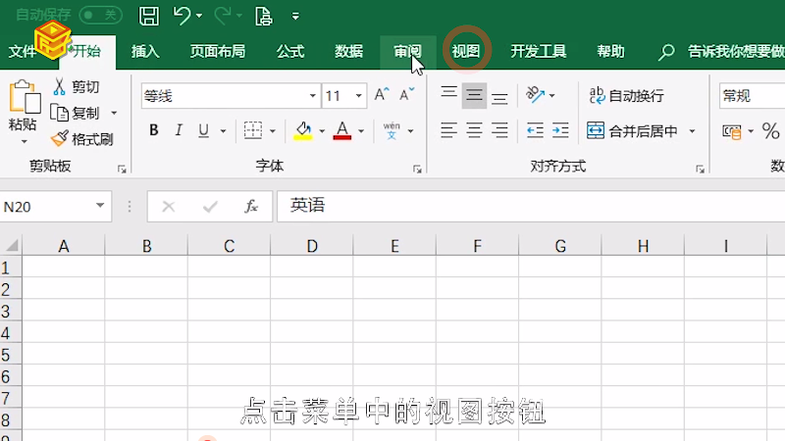Screen dimensions: 785x441
Task: Increase font size with large A
Action: click(x=381, y=95)
